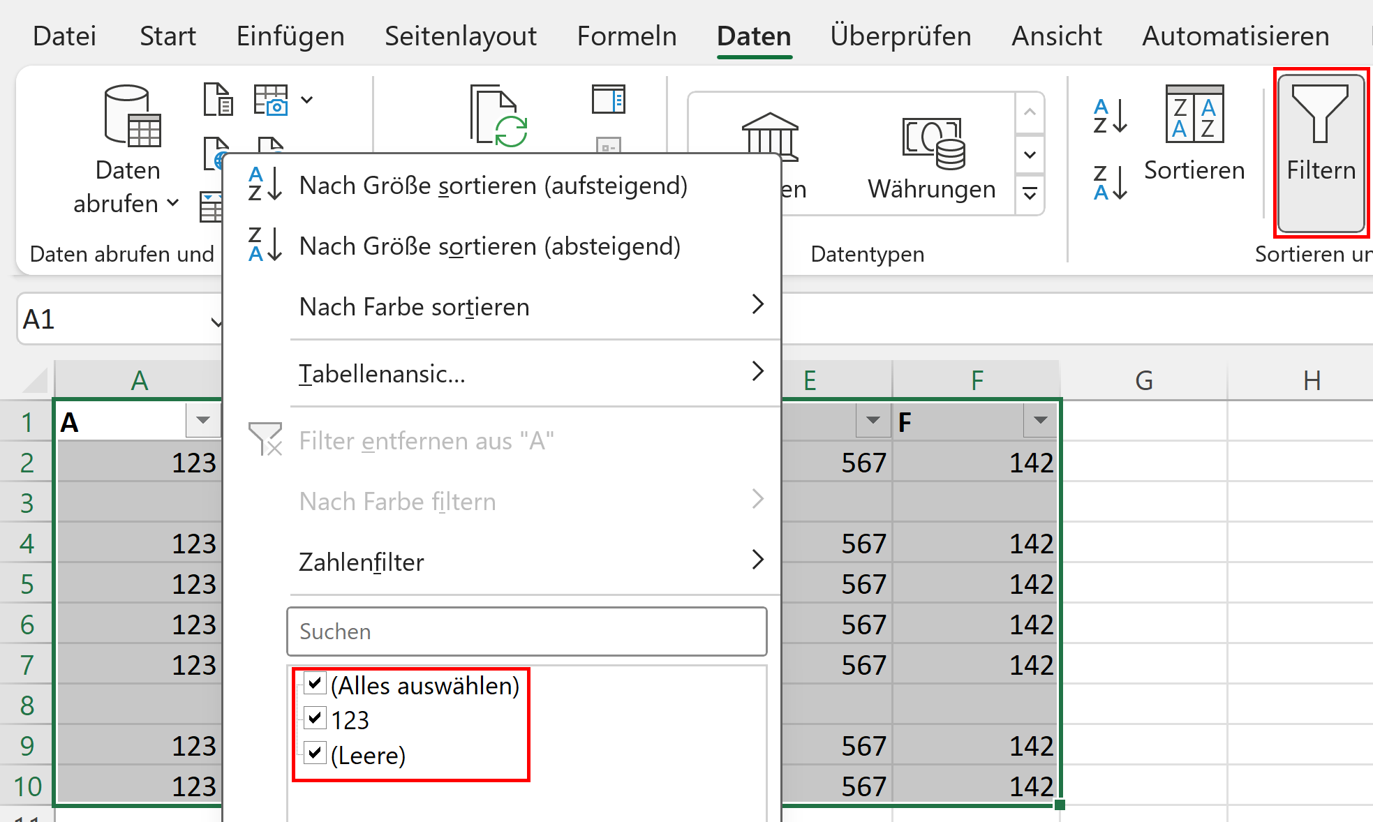Expand the Daten abrufen dropdown chevron
The width and height of the screenshot is (1373, 822).
point(172,203)
